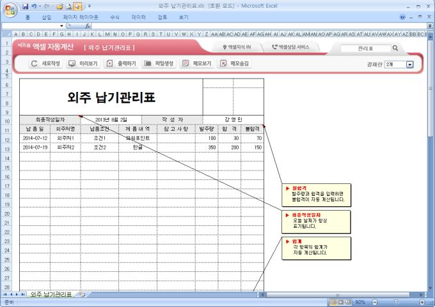The image size is (435, 307).
Task: Select the date cell 2013년 8월 2일
Action: pyautogui.click(x=111, y=120)
